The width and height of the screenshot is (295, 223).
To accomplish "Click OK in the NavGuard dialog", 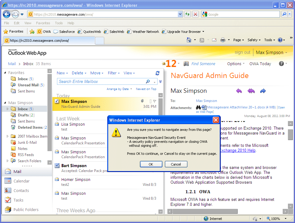I will (x=151, y=164).
